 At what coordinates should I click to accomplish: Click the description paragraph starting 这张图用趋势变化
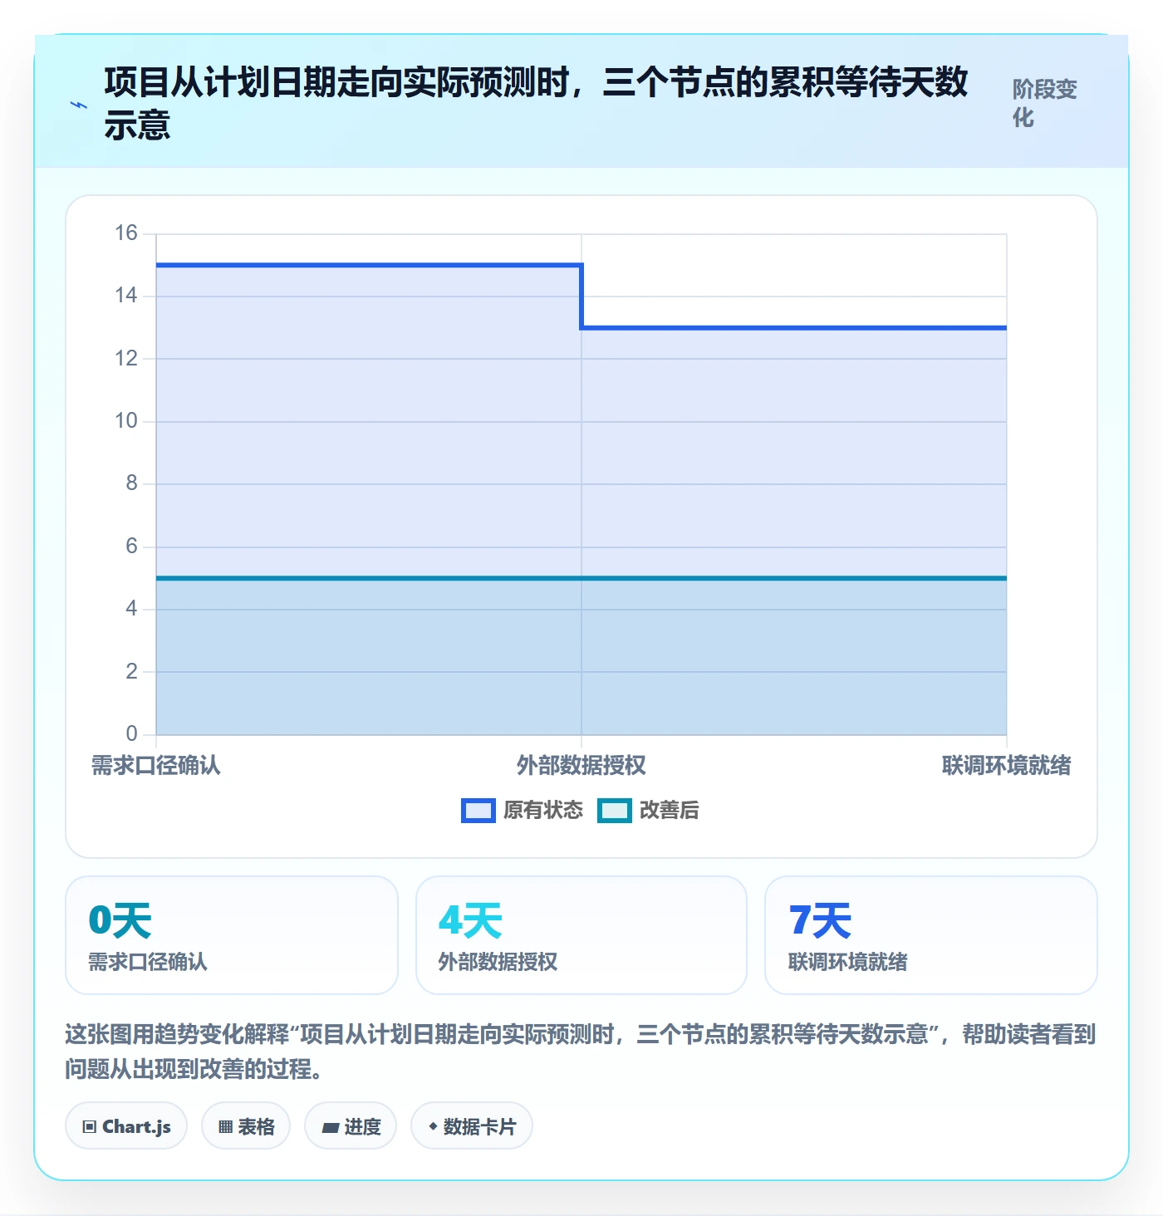pos(581,1052)
